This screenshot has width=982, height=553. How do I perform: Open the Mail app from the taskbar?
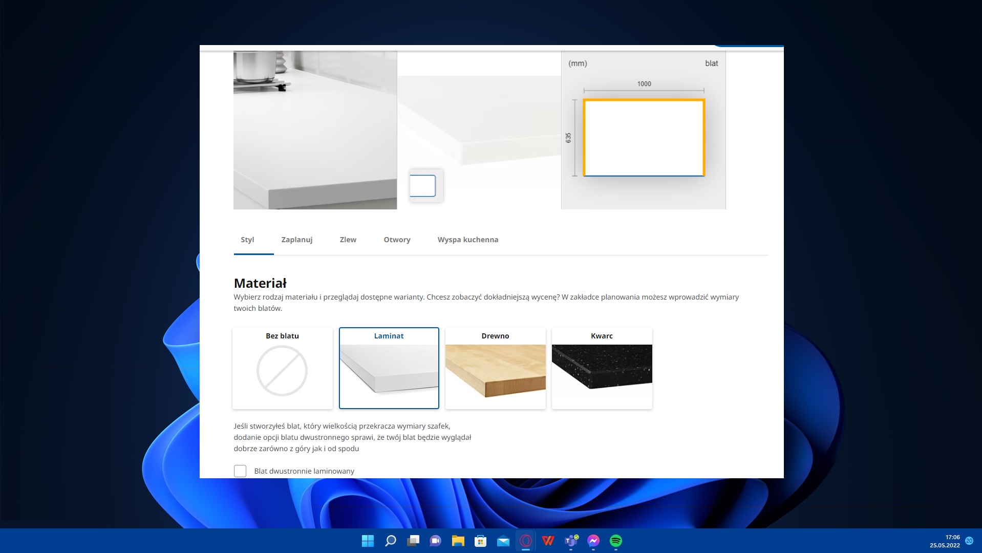503,541
